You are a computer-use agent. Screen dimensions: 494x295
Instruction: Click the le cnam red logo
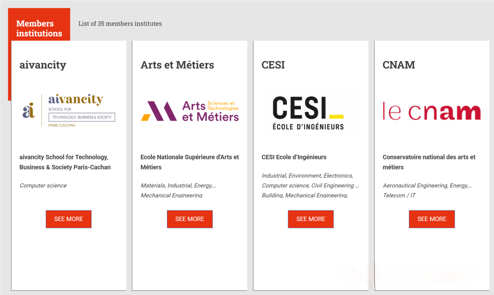point(432,111)
